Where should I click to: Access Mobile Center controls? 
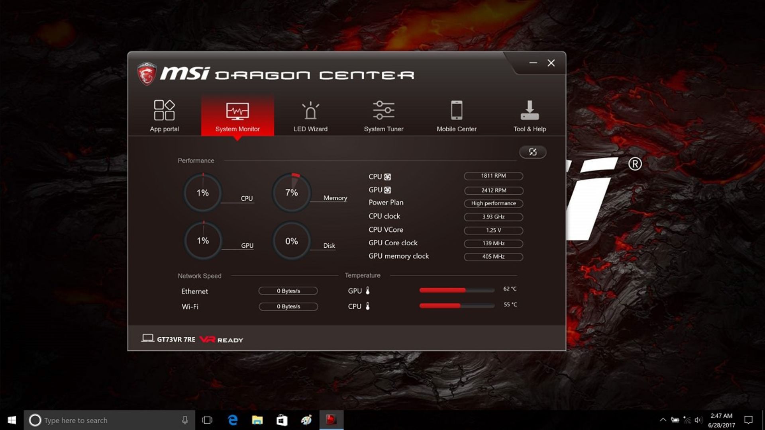456,115
